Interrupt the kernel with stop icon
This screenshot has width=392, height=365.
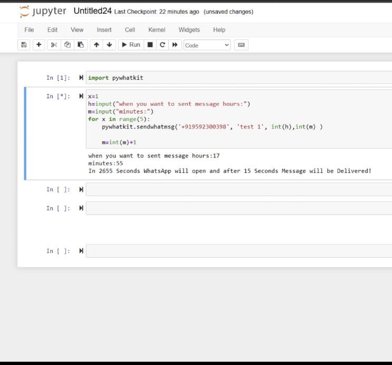150,45
